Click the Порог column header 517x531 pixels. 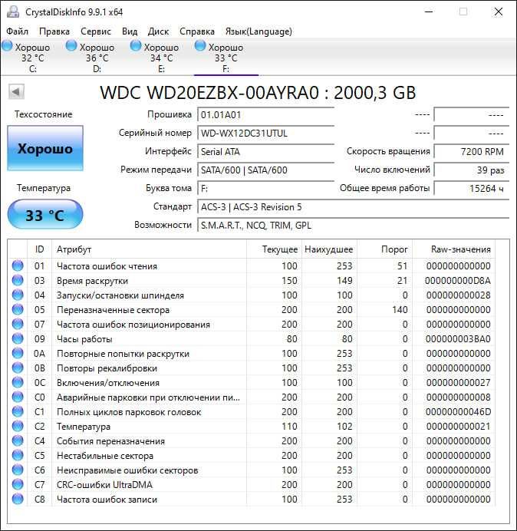384,249
